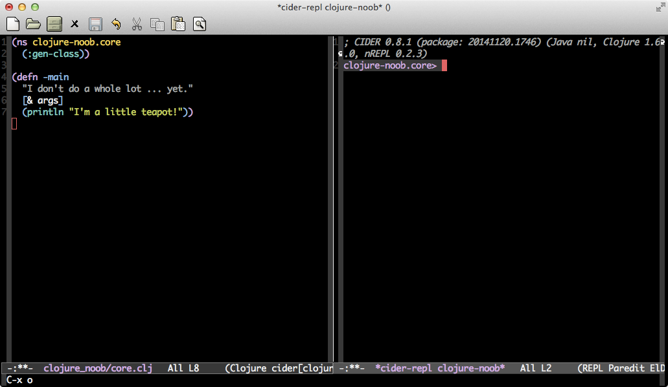
Task: Undo the last change with the arrow icon
Action: point(116,25)
